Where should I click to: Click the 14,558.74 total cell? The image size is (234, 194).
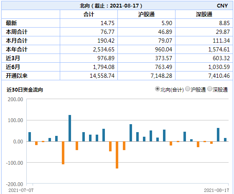click(102, 76)
